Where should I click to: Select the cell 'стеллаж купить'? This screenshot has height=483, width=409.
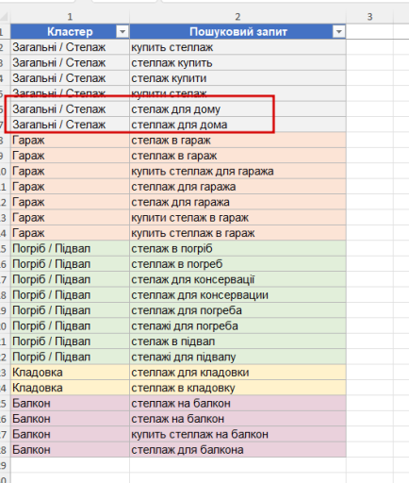237,62
